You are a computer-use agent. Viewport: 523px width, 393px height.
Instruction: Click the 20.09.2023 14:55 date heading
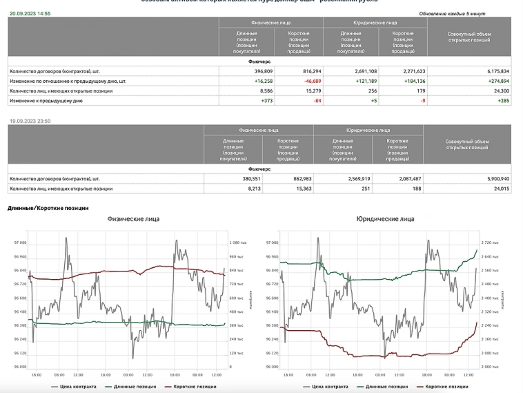pyautogui.click(x=30, y=13)
